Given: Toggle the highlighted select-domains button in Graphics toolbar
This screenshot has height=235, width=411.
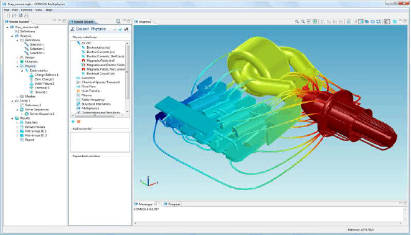Looking at the screenshot, I should [x=361, y=22].
